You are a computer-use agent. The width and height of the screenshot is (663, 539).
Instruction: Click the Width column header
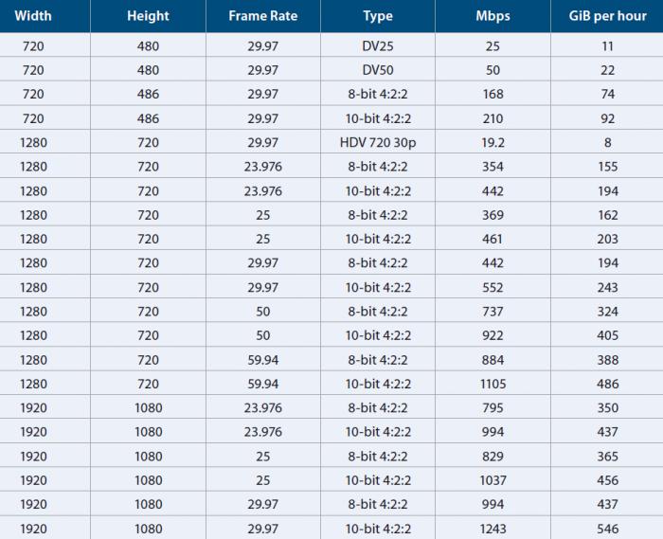(33, 16)
